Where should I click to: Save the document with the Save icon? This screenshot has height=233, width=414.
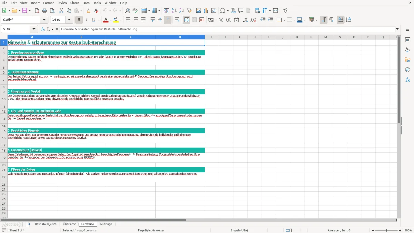click(x=24, y=11)
